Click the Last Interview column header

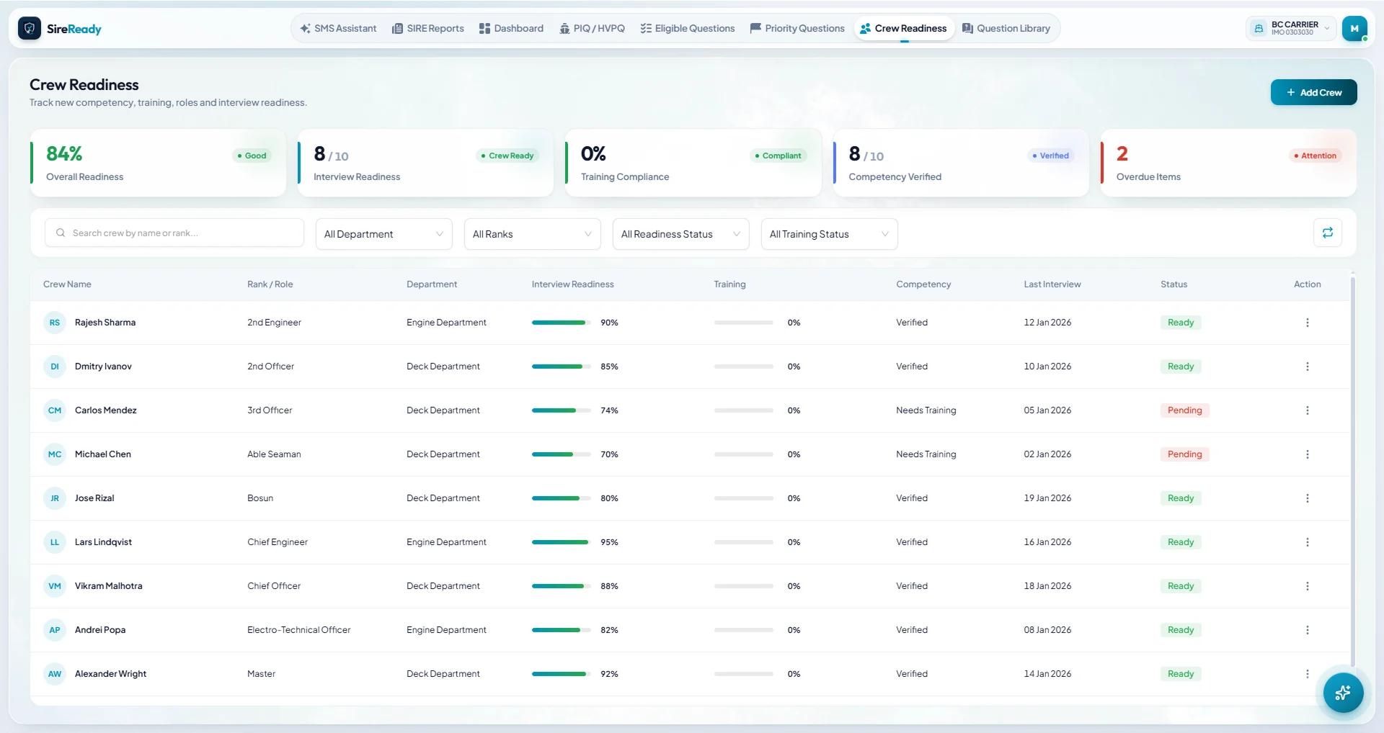tap(1052, 284)
